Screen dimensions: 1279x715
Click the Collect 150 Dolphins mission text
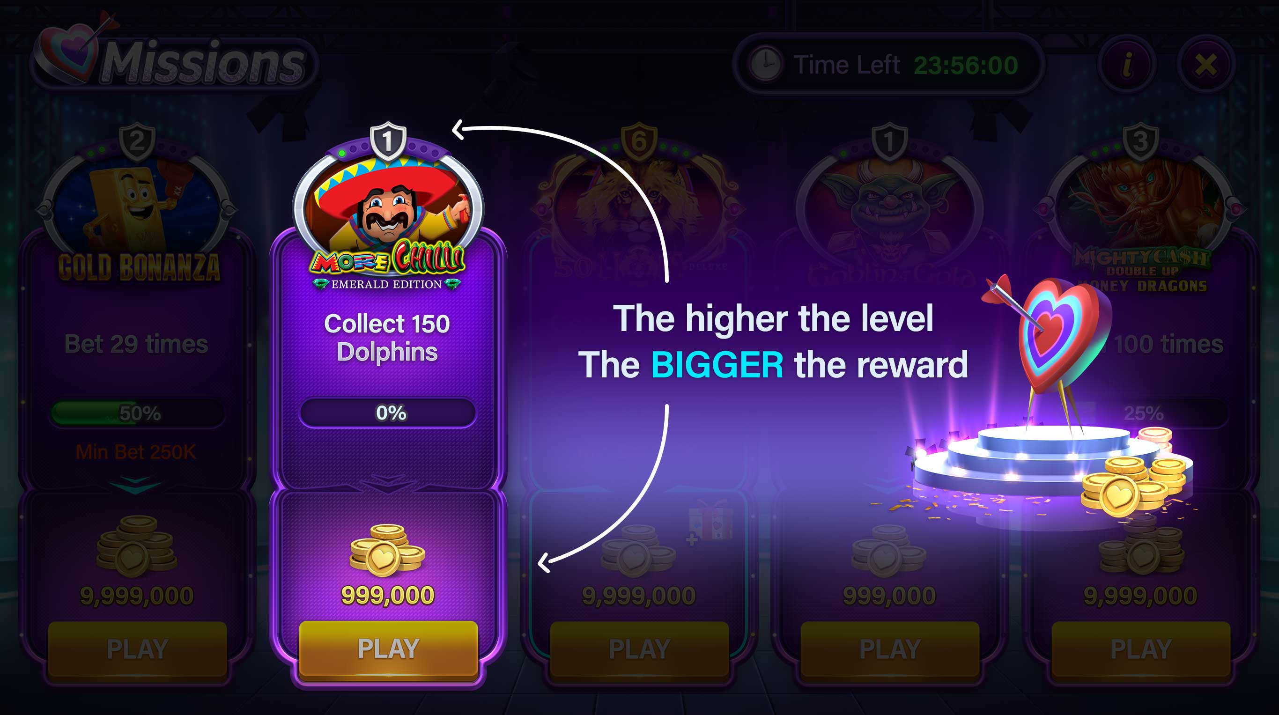[387, 338]
